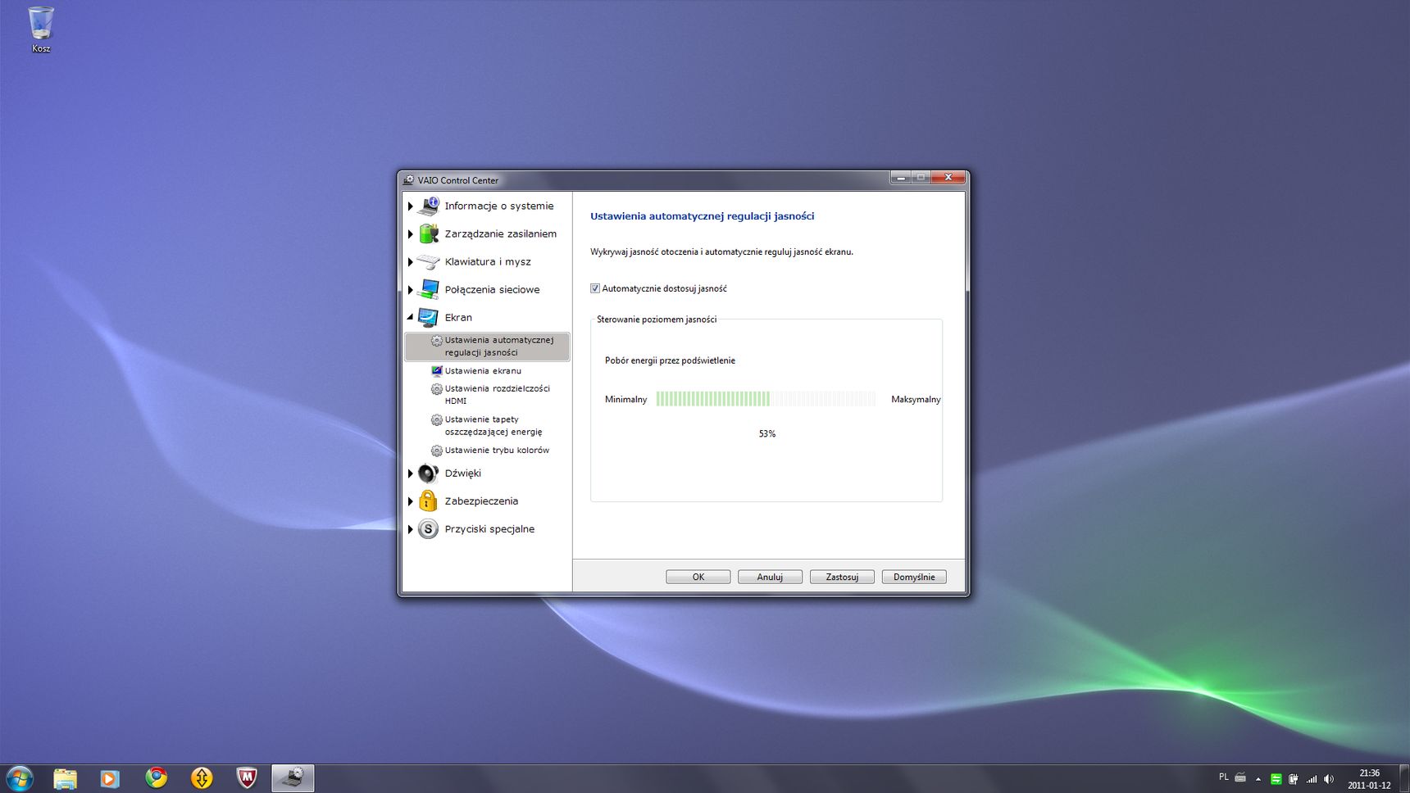Expand the Informacje o systemie node arrow
This screenshot has width=1410, height=793.
coord(411,206)
